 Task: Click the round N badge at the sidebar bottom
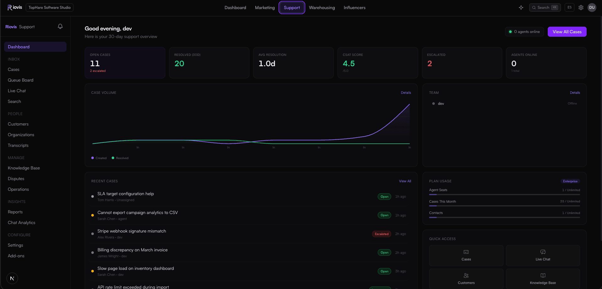tap(12, 278)
